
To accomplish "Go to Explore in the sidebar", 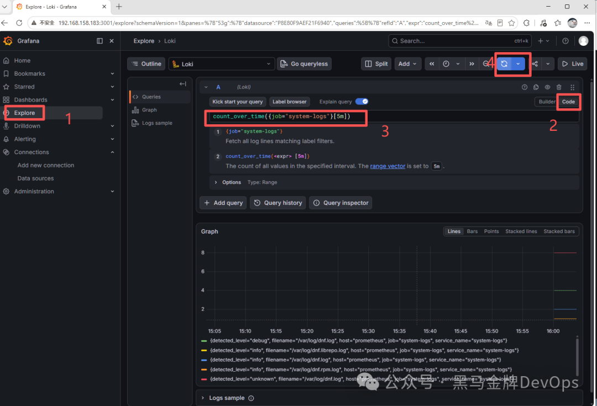I will (x=24, y=113).
